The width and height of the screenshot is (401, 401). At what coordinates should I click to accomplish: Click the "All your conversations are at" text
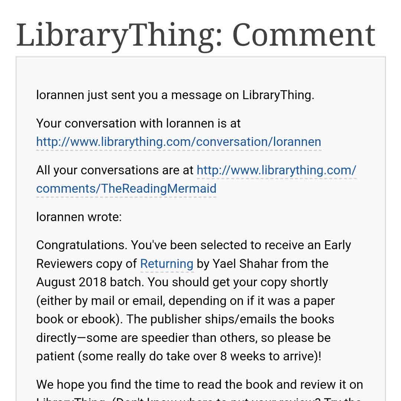[x=115, y=170]
